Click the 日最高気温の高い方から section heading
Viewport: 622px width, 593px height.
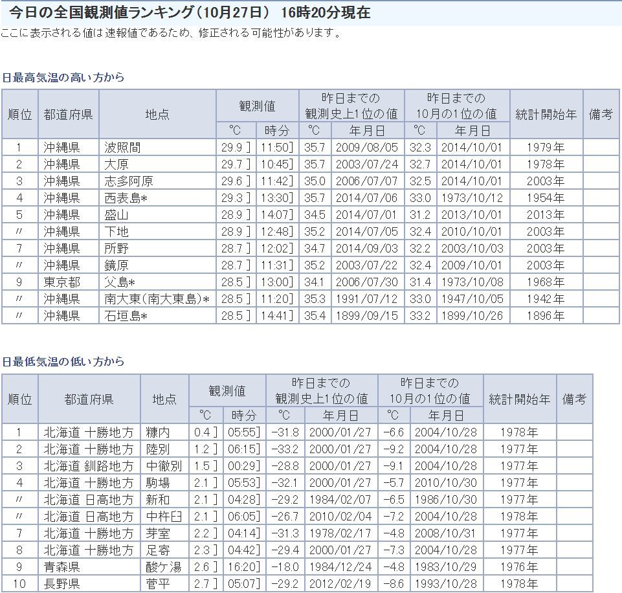click(x=63, y=77)
